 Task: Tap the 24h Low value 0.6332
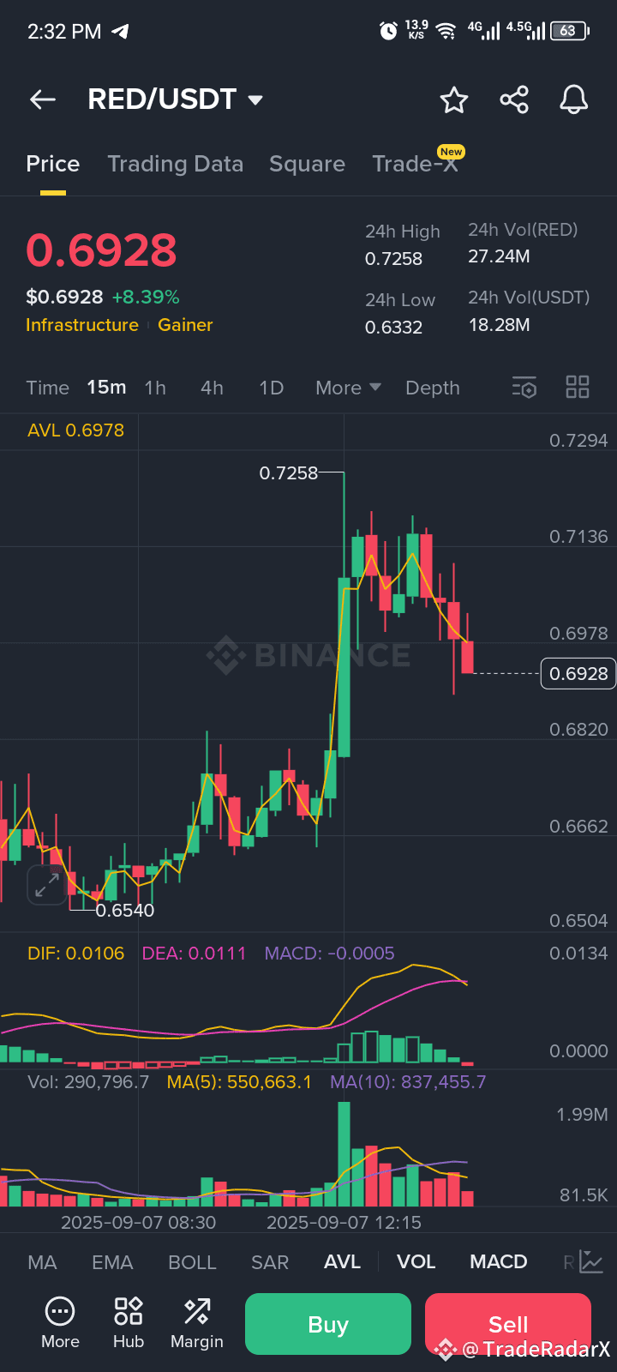[393, 327]
